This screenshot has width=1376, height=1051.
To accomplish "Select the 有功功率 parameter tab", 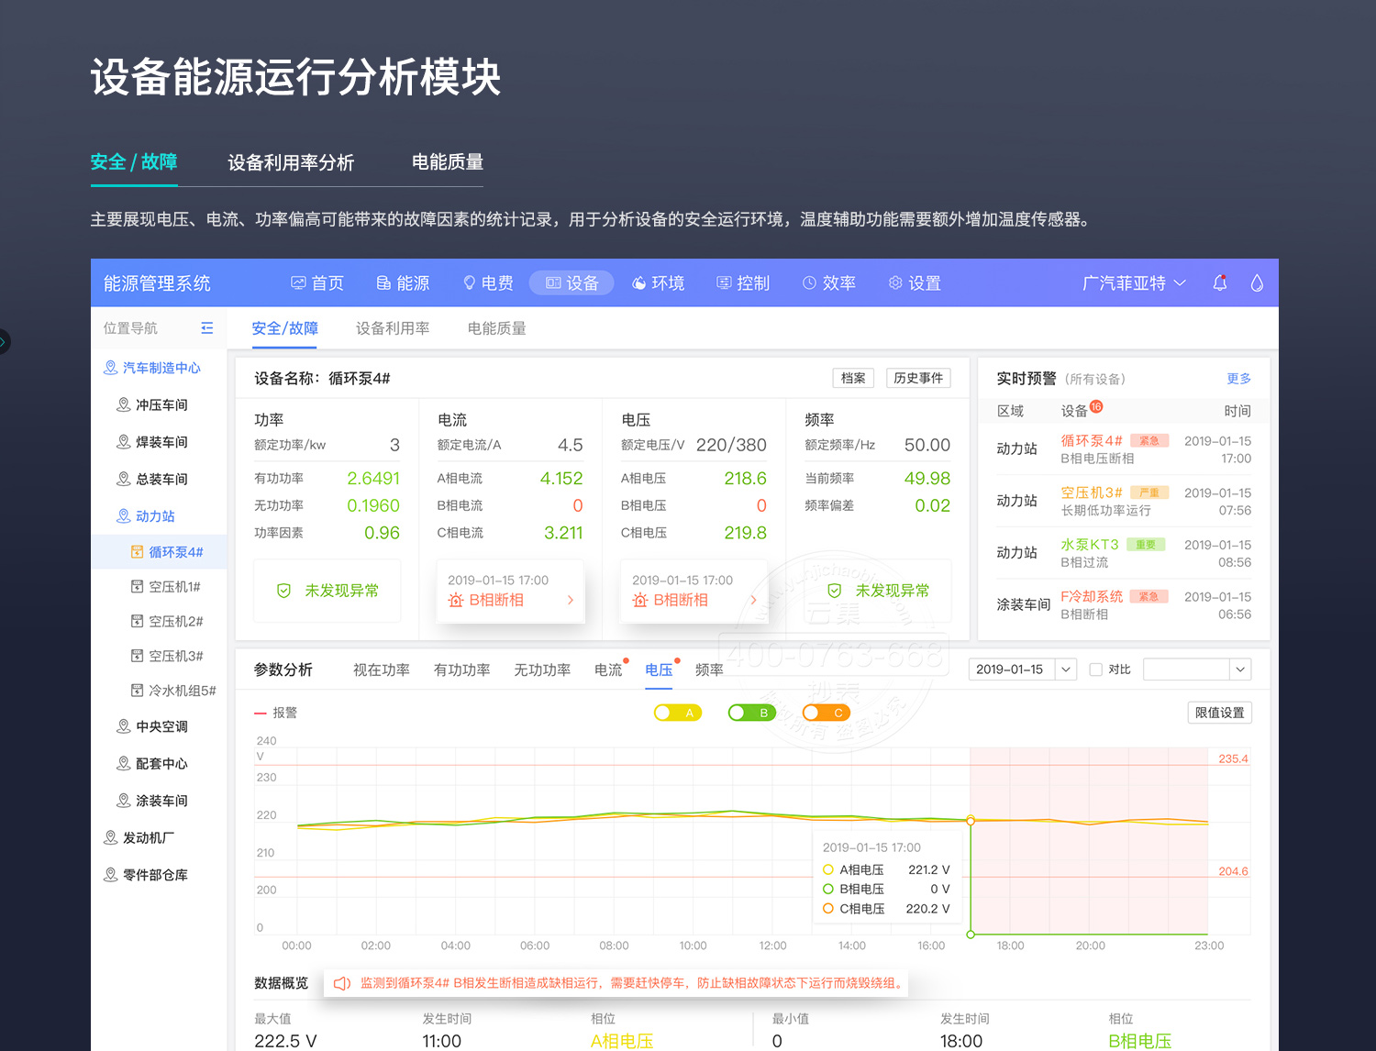I will tap(461, 670).
